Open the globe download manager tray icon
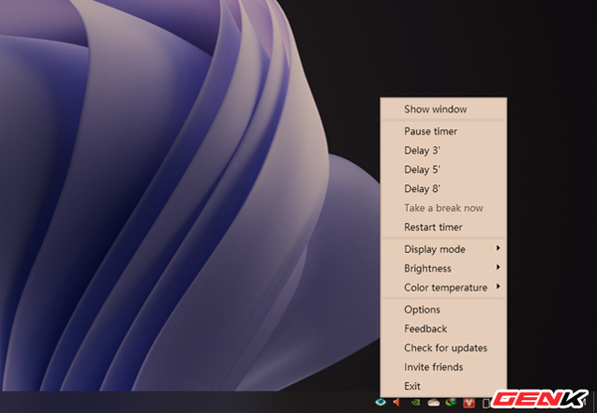 [450, 402]
